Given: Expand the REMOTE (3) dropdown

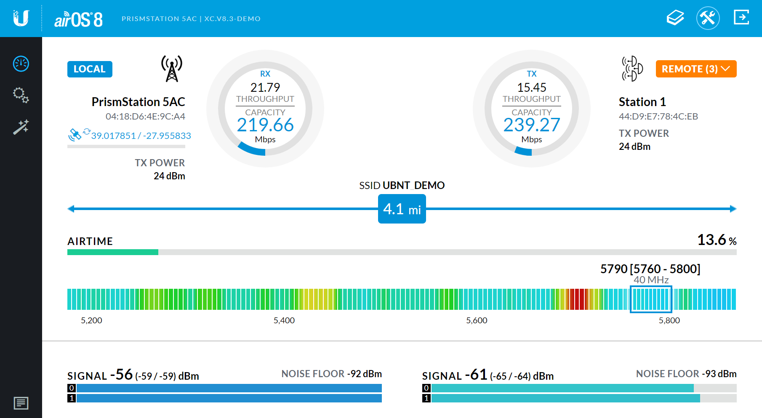Looking at the screenshot, I should click(696, 69).
